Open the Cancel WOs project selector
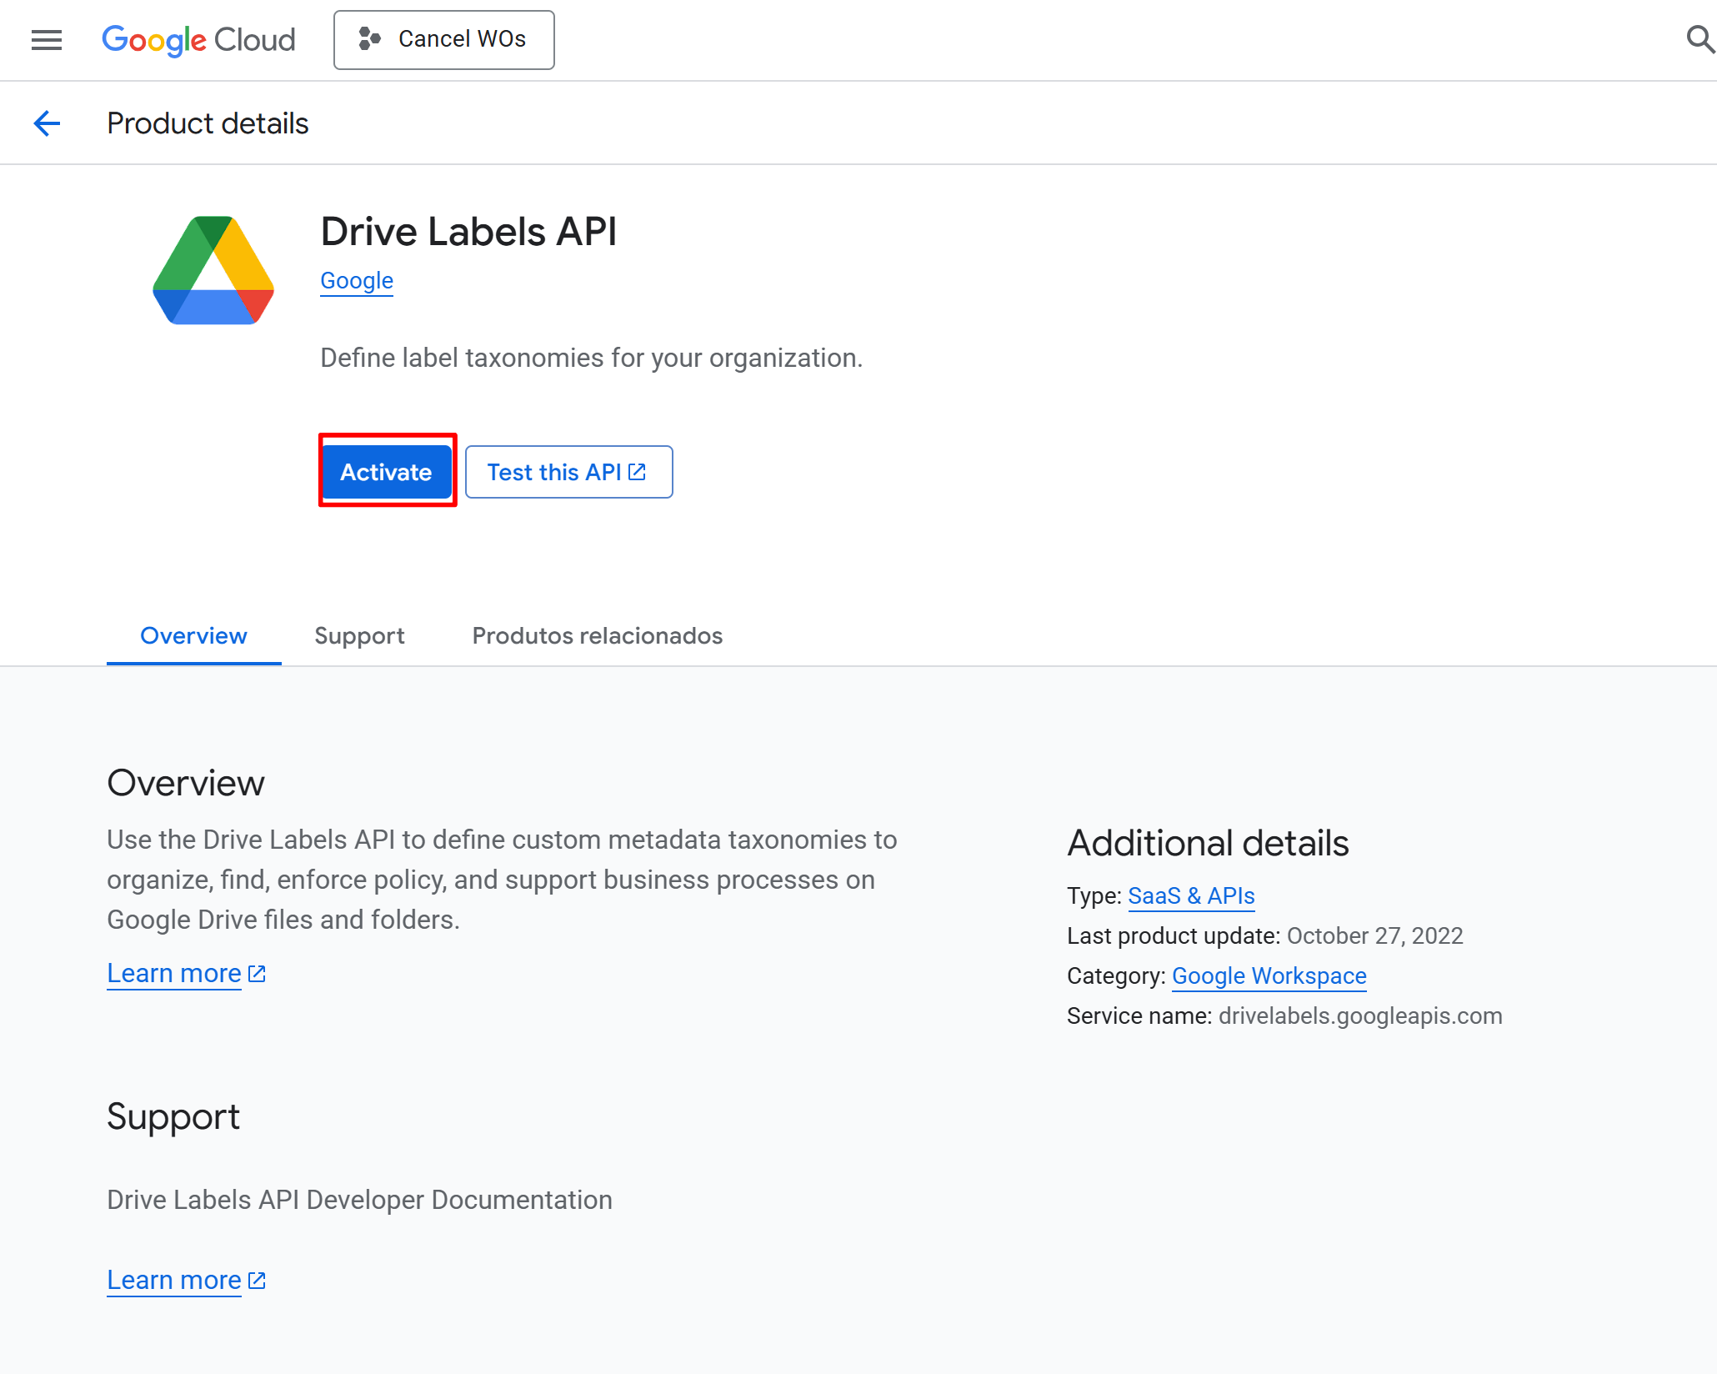The height and width of the screenshot is (1374, 1717). 443,40
